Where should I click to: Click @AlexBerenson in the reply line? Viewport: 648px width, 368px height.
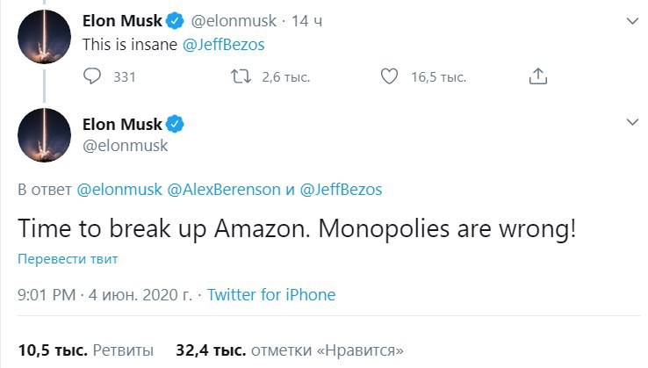[224, 190]
